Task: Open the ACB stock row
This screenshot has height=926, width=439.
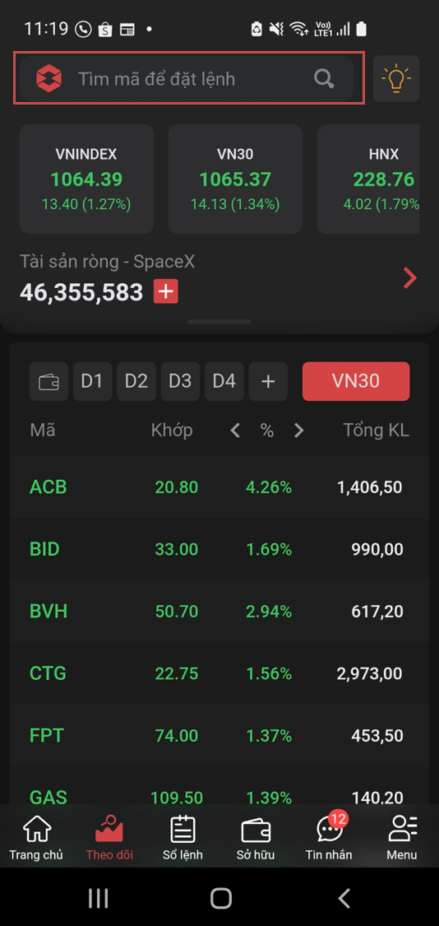Action: 219,487
